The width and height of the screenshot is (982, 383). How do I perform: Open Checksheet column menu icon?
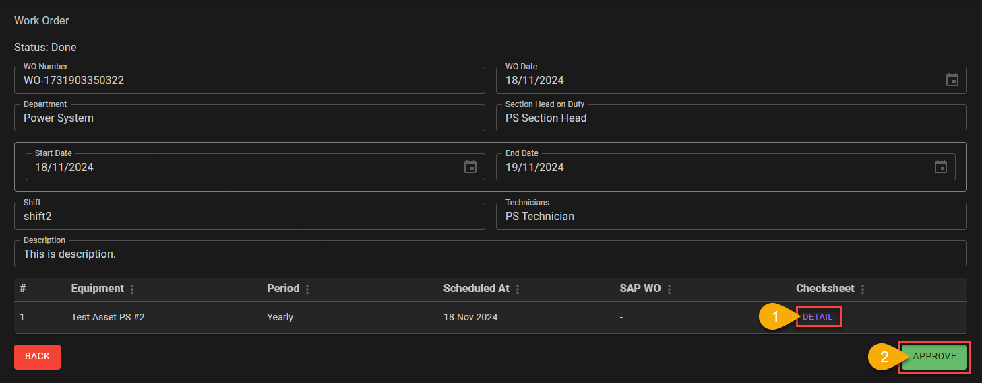tap(863, 289)
